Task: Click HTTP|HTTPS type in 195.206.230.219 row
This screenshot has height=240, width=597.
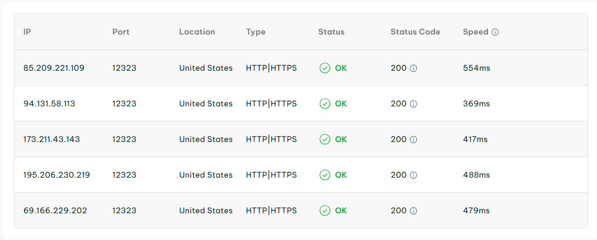Action: pos(271,175)
